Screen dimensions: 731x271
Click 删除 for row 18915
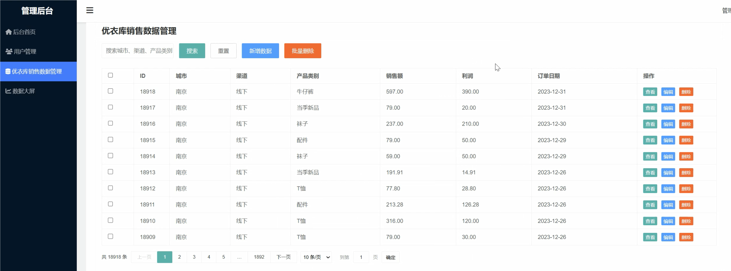[x=686, y=140]
